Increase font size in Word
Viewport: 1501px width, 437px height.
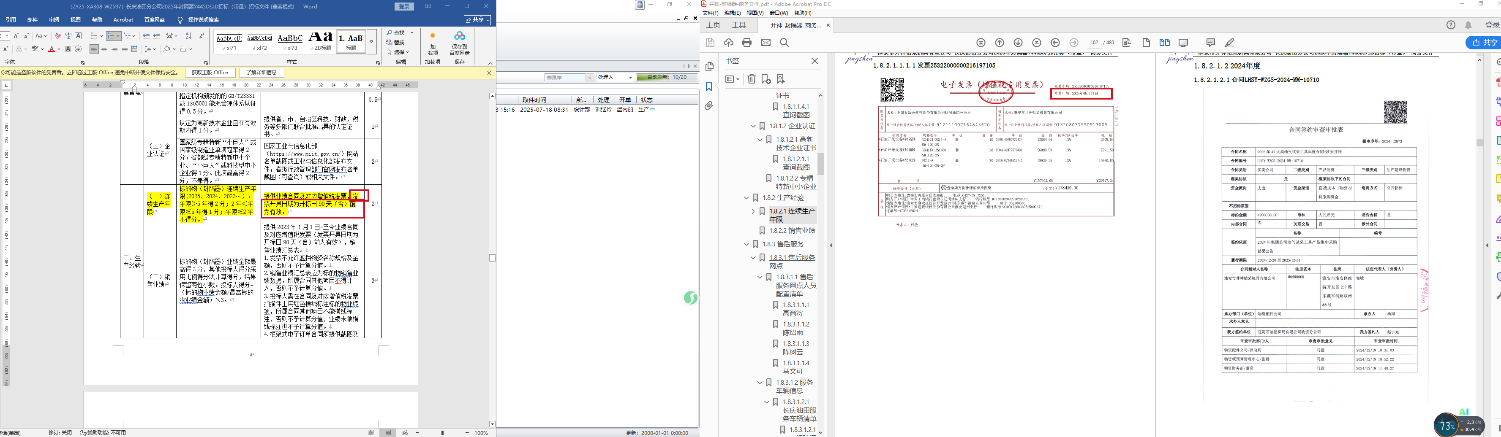pyautogui.click(x=16, y=36)
